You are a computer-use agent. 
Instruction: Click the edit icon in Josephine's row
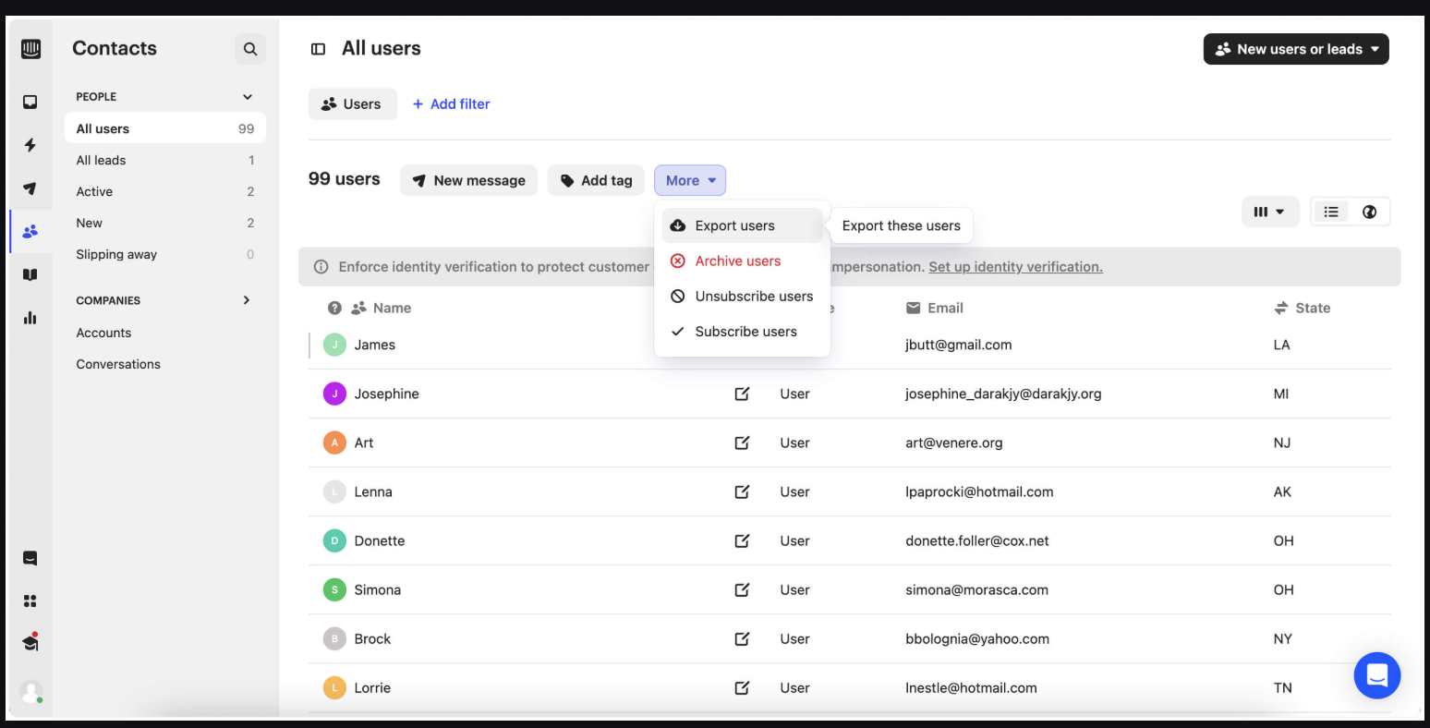(742, 394)
